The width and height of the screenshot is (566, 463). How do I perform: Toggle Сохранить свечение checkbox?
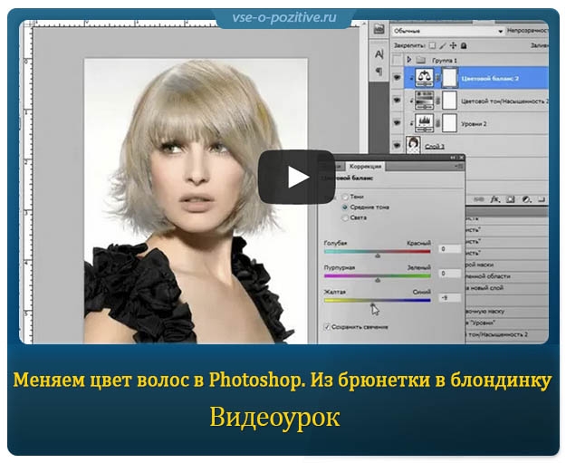328,327
